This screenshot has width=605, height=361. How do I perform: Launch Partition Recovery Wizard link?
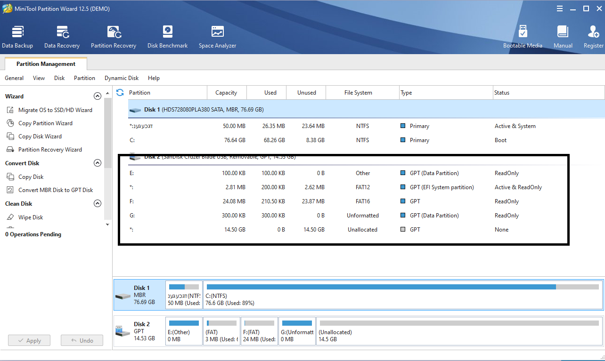point(50,150)
